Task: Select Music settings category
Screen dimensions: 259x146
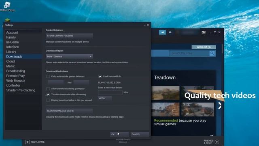Action: pos(11,66)
